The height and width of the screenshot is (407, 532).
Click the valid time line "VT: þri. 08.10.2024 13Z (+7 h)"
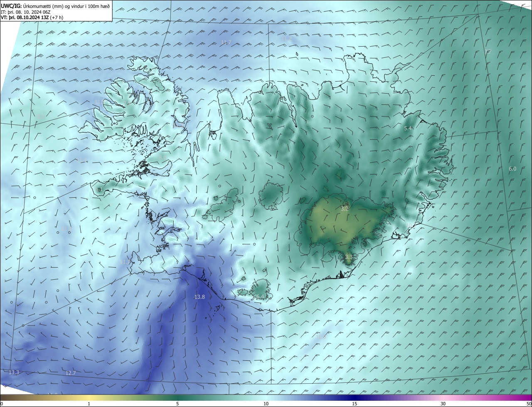[32, 17]
